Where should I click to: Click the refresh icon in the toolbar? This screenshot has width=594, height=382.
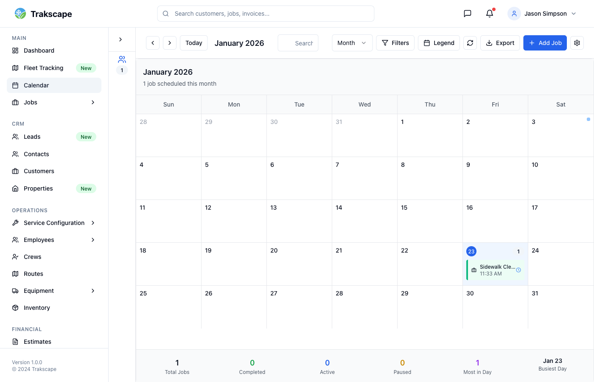[x=470, y=43]
